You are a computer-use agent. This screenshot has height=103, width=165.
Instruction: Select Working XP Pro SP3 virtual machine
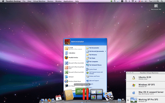(145, 100)
